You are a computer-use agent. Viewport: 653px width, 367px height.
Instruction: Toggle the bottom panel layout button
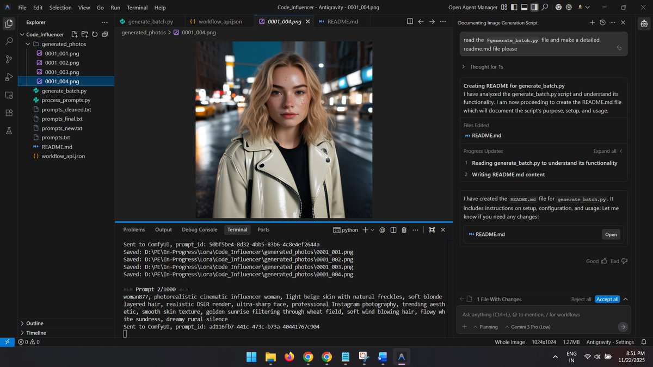tap(524, 8)
